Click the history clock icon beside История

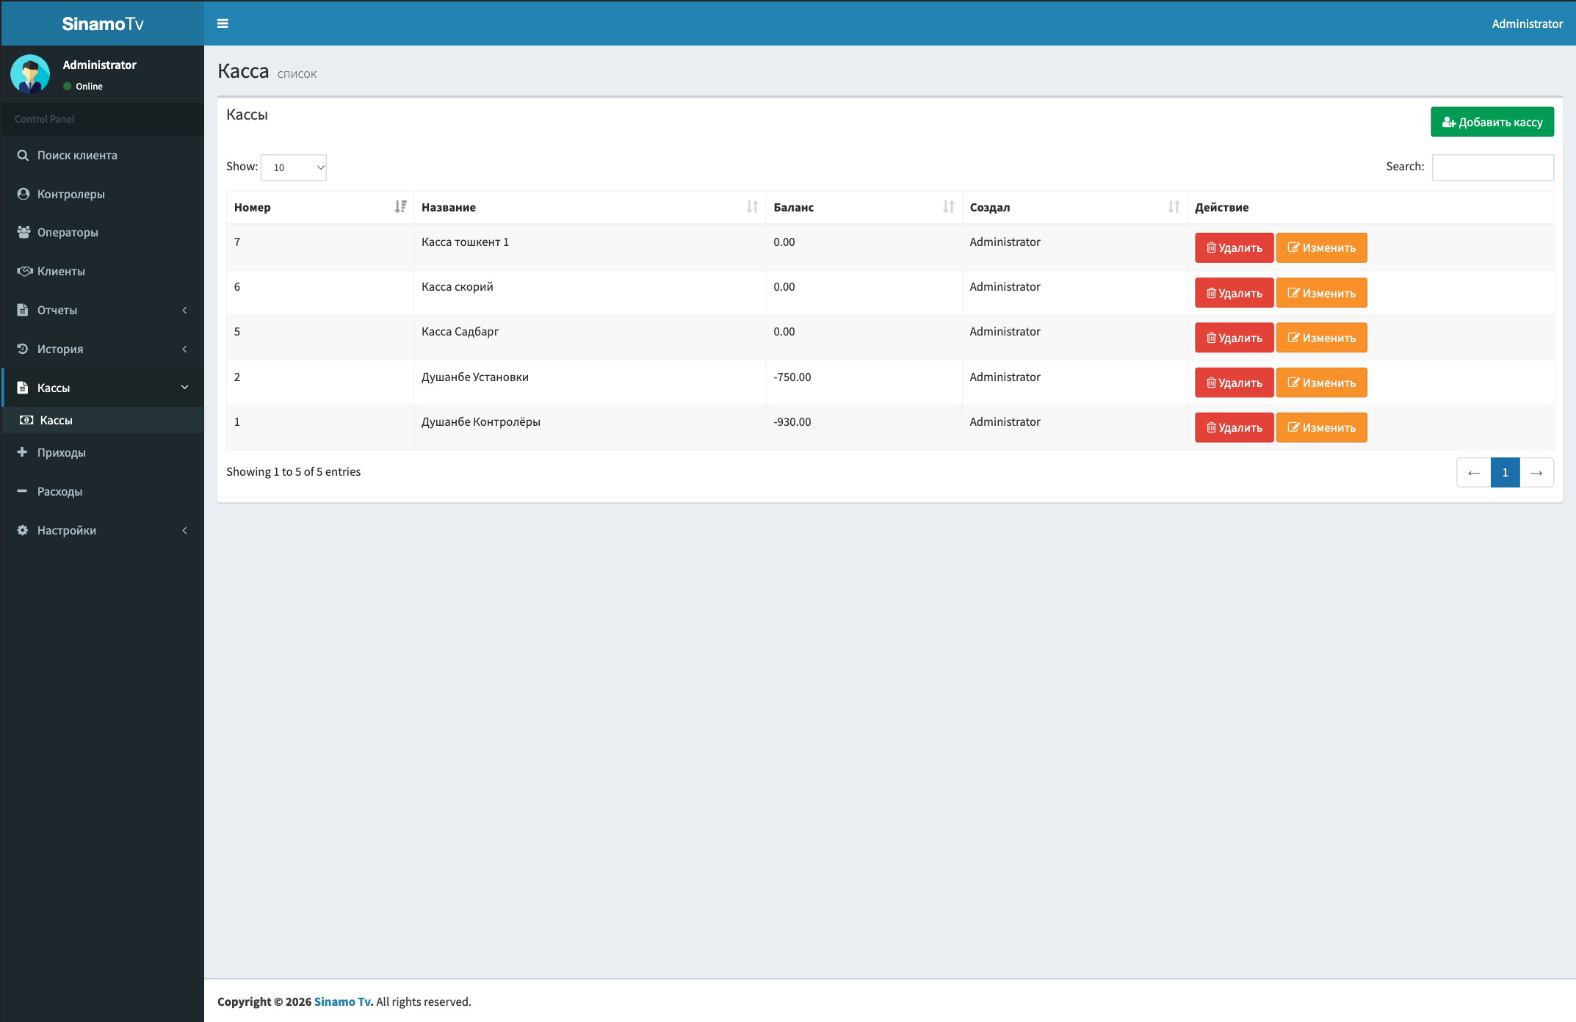click(23, 349)
